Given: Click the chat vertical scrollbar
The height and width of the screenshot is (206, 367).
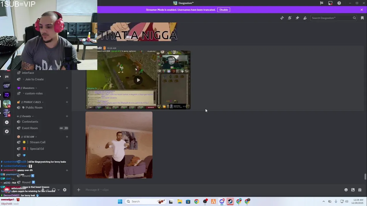Looking at the screenshot, I should click(x=365, y=177).
